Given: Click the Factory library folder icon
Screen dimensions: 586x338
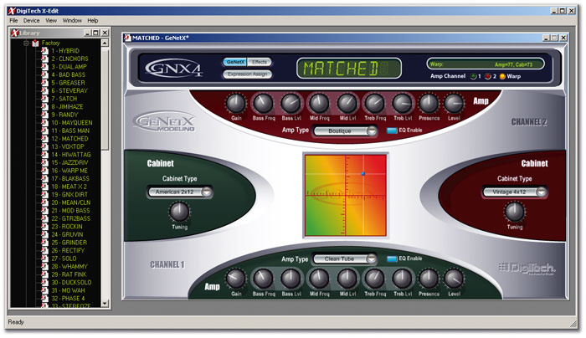Looking at the screenshot, I should pos(35,44).
